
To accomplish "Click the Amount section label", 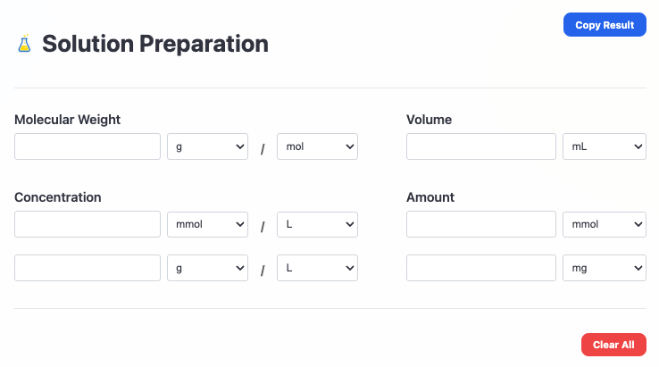I will click(430, 197).
